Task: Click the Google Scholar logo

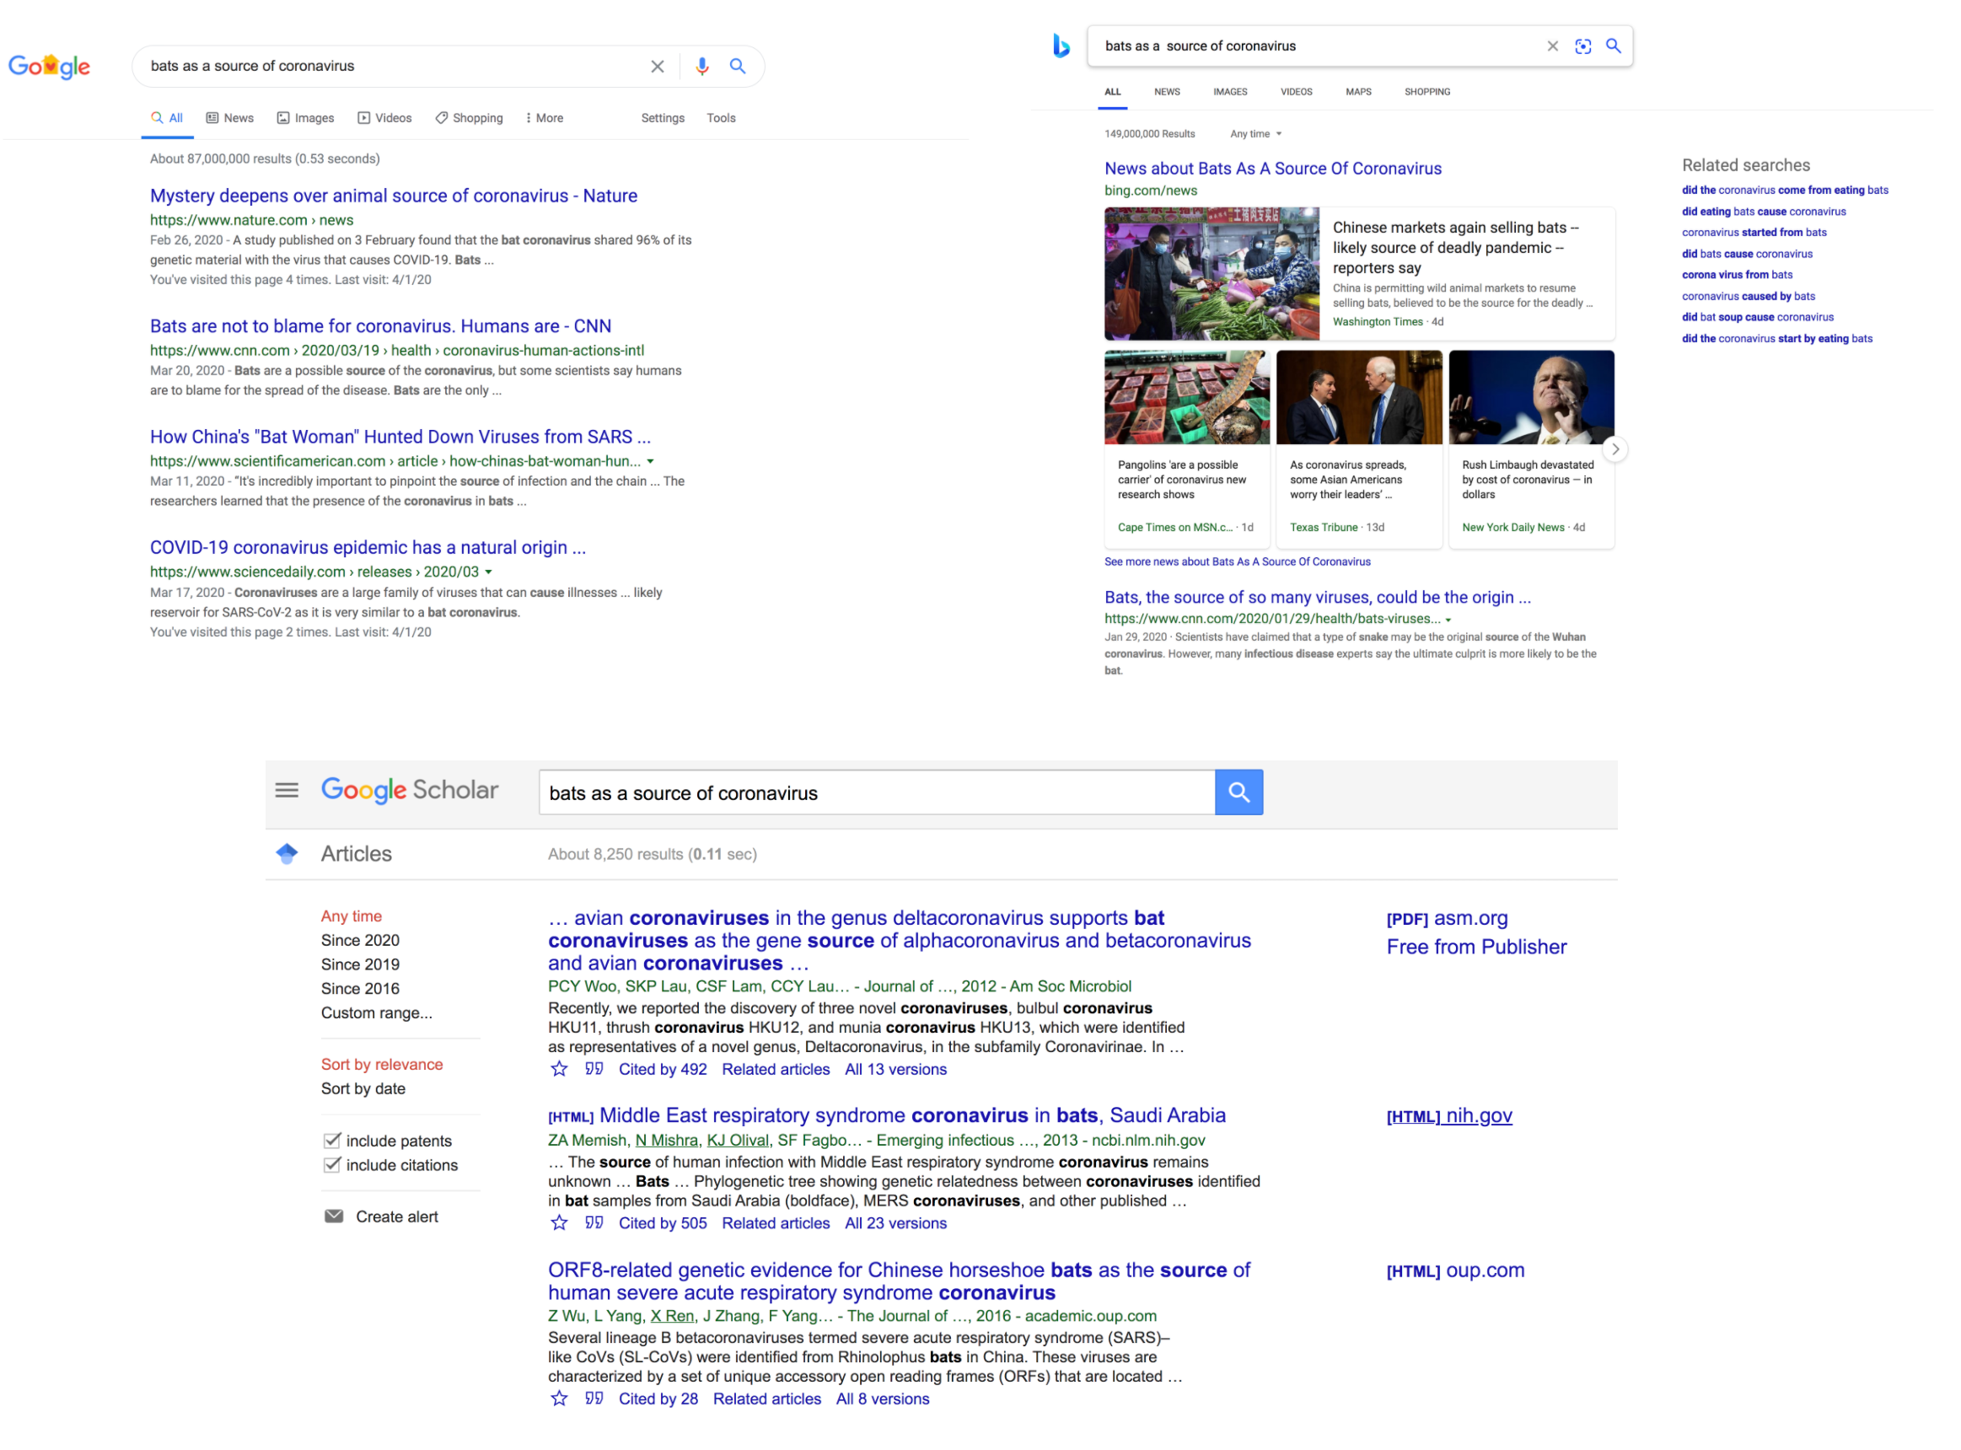Action: [410, 791]
